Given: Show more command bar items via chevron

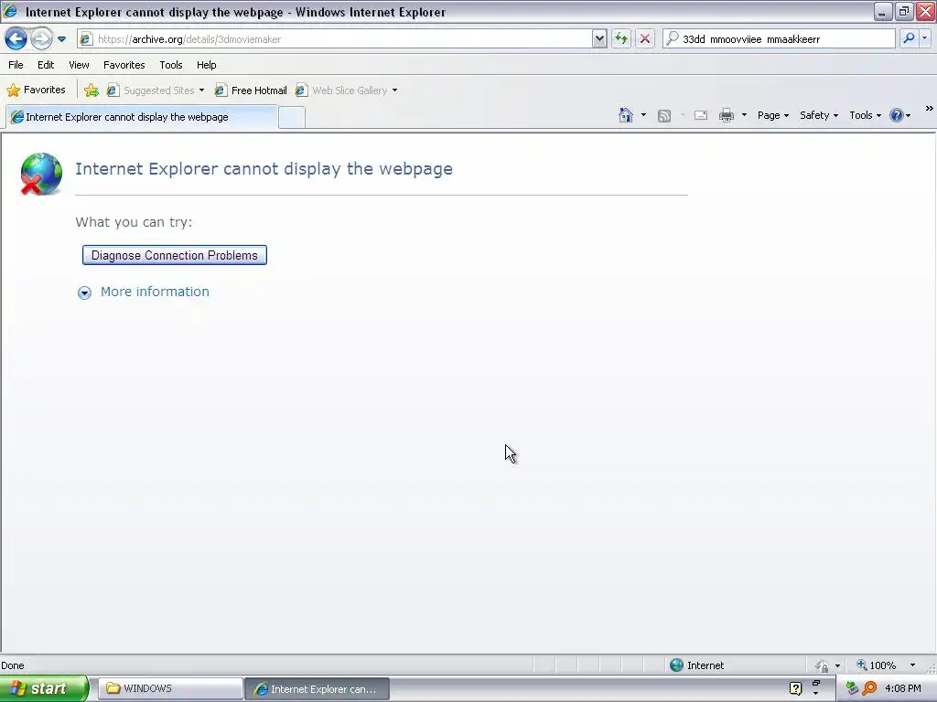Looking at the screenshot, I should 930,109.
